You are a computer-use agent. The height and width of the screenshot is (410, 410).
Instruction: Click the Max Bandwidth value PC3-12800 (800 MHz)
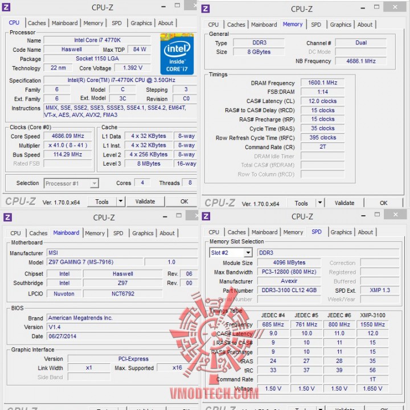(x=289, y=272)
